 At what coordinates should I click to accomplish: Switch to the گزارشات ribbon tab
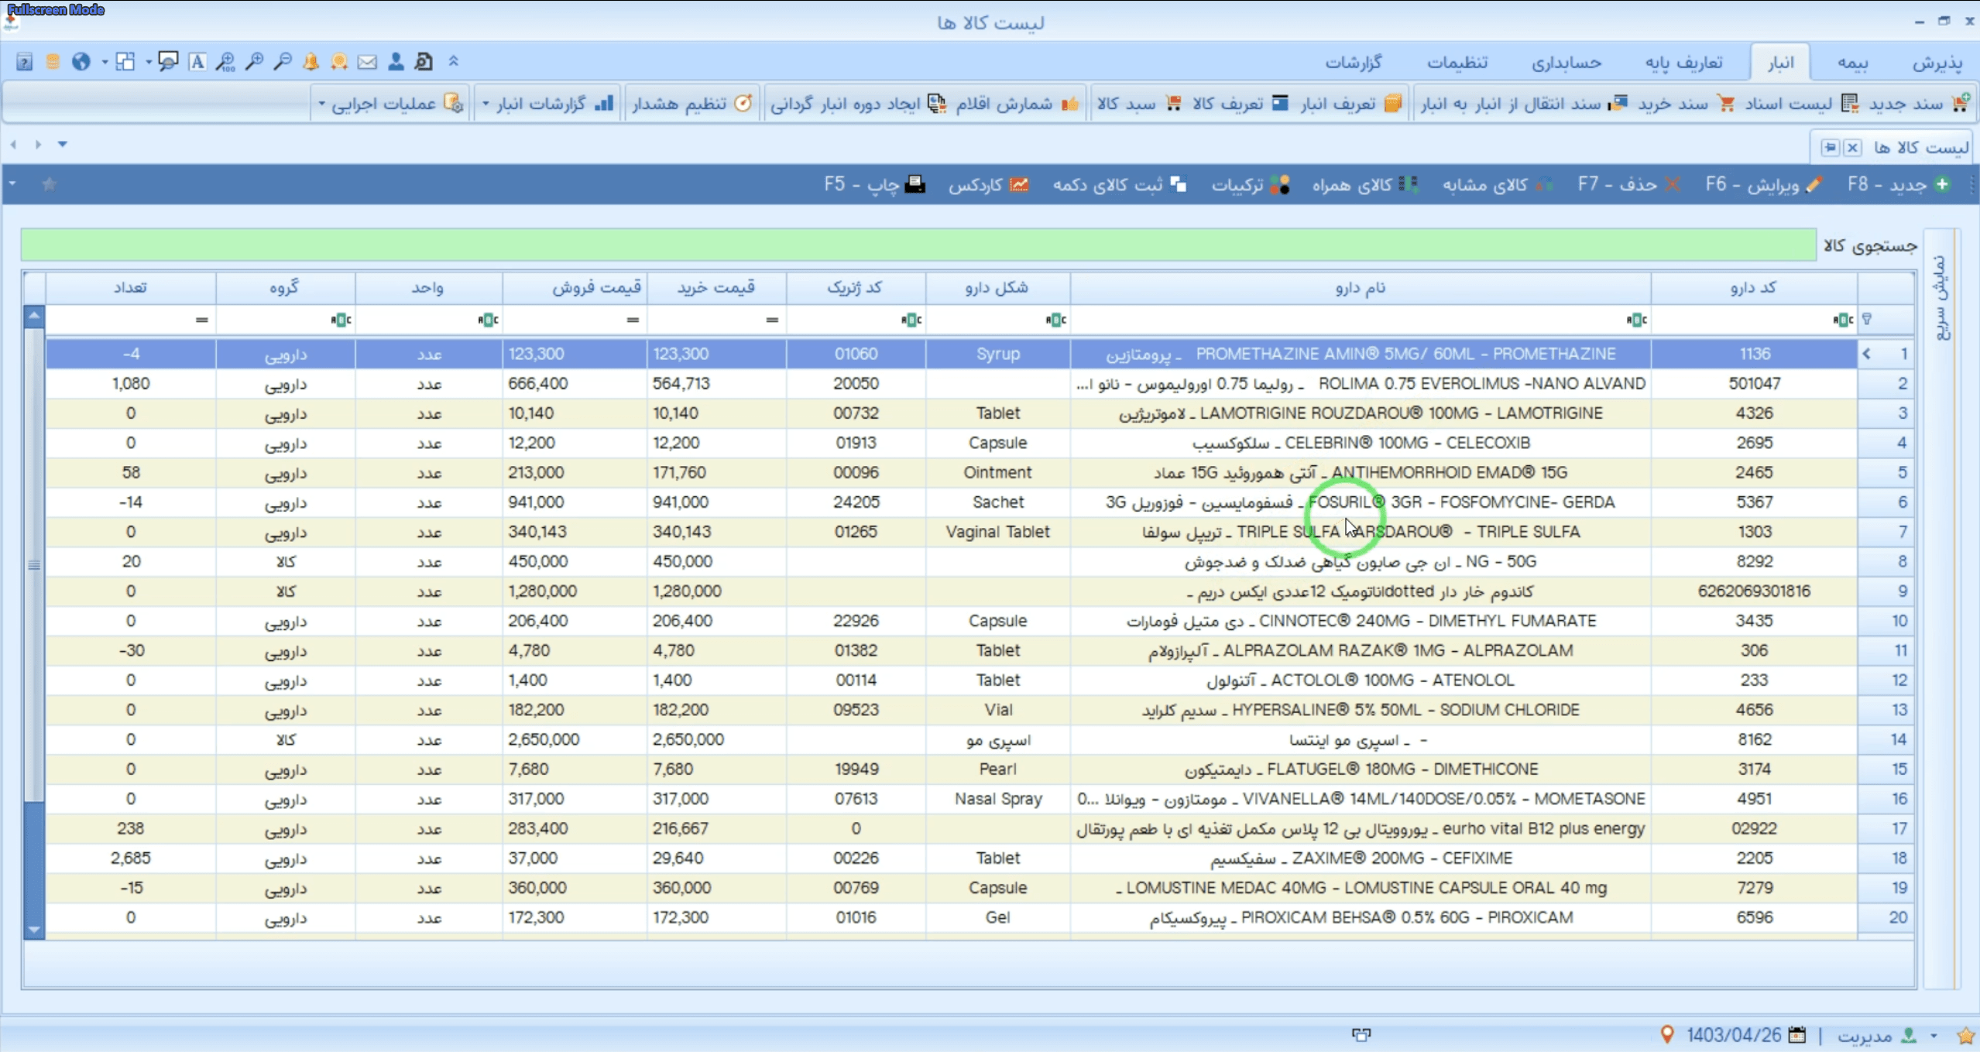1353,63
